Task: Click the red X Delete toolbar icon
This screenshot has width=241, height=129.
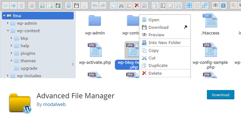Action: [x=137, y=6]
